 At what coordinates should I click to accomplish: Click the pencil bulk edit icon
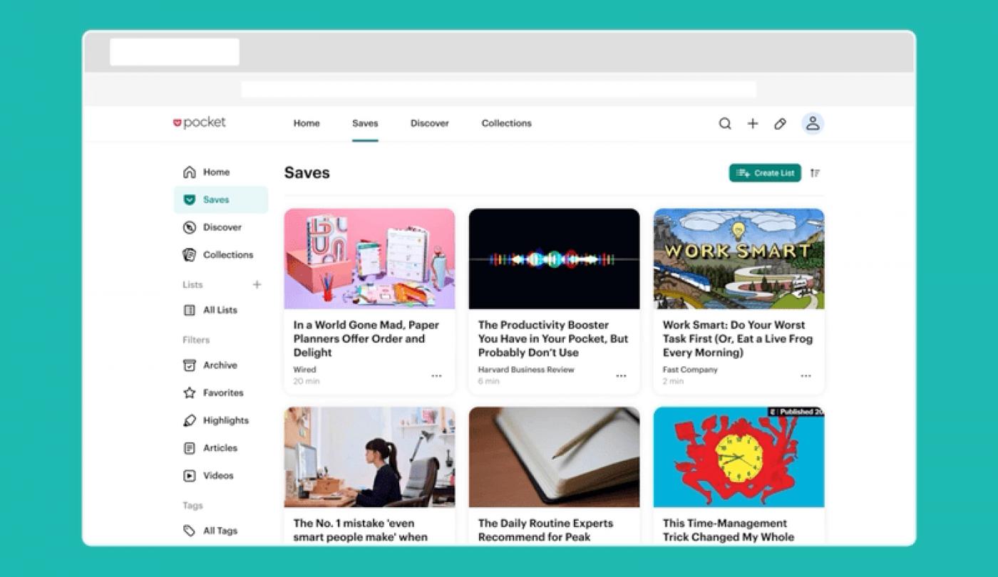(780, 123)
